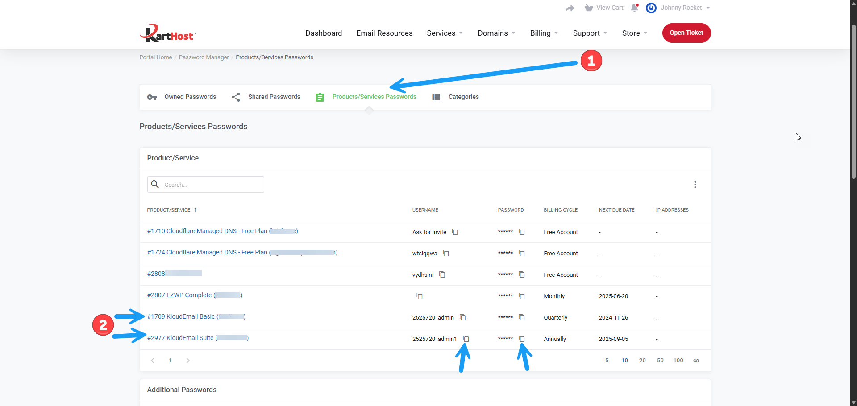
Task: Open Password Manager breadcrumb link
Action: point(204,57)
